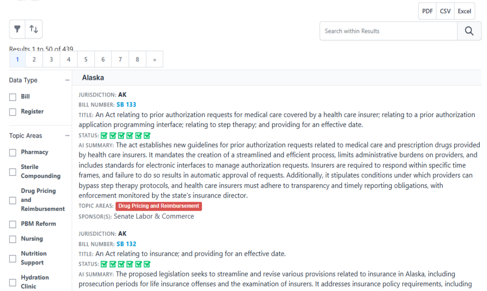Export results as PDF
Screen dimensions: 487x291
click(x=427, y=11)
